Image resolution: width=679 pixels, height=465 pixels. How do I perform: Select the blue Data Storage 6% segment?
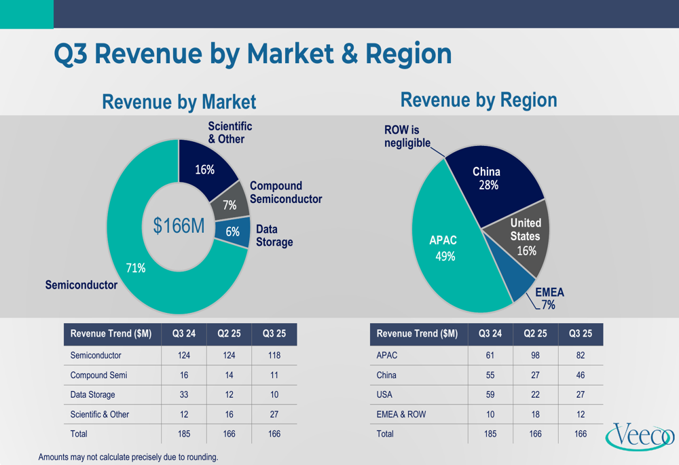(x=232, y=232)
